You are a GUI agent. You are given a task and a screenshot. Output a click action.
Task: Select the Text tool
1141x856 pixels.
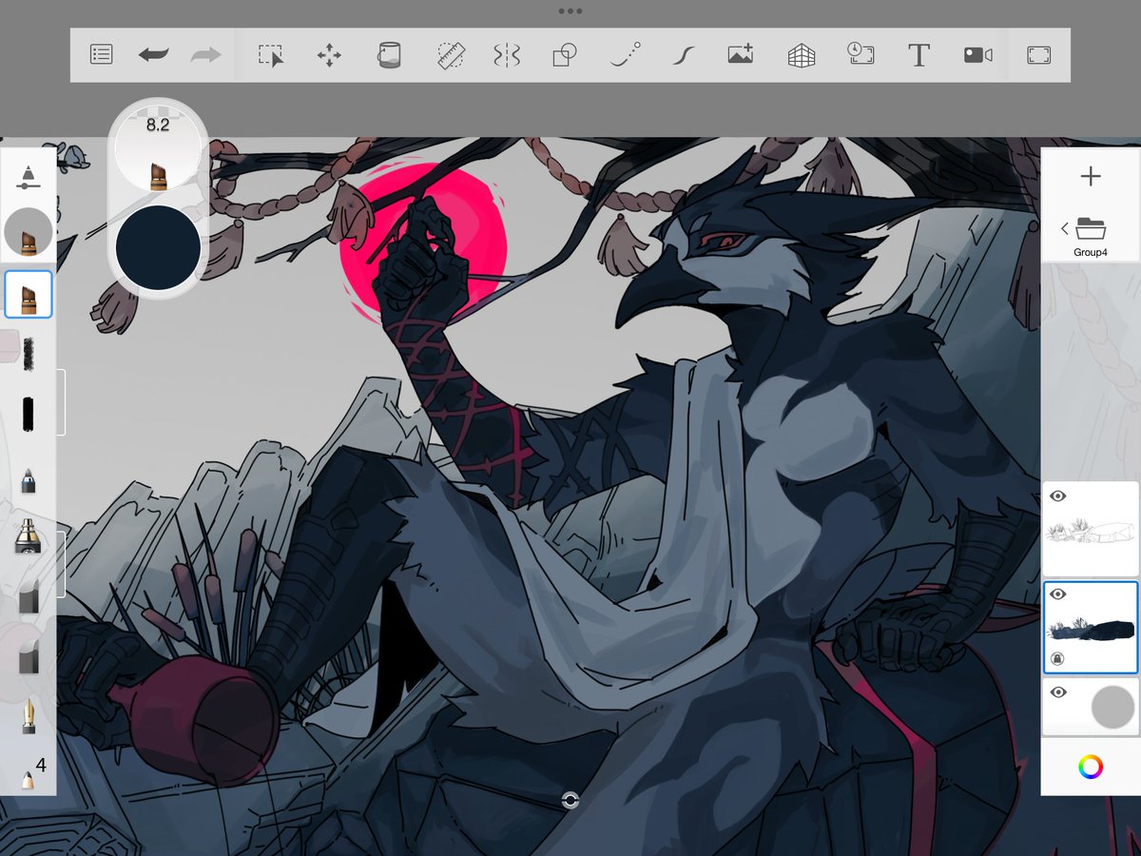coord(919,55)
